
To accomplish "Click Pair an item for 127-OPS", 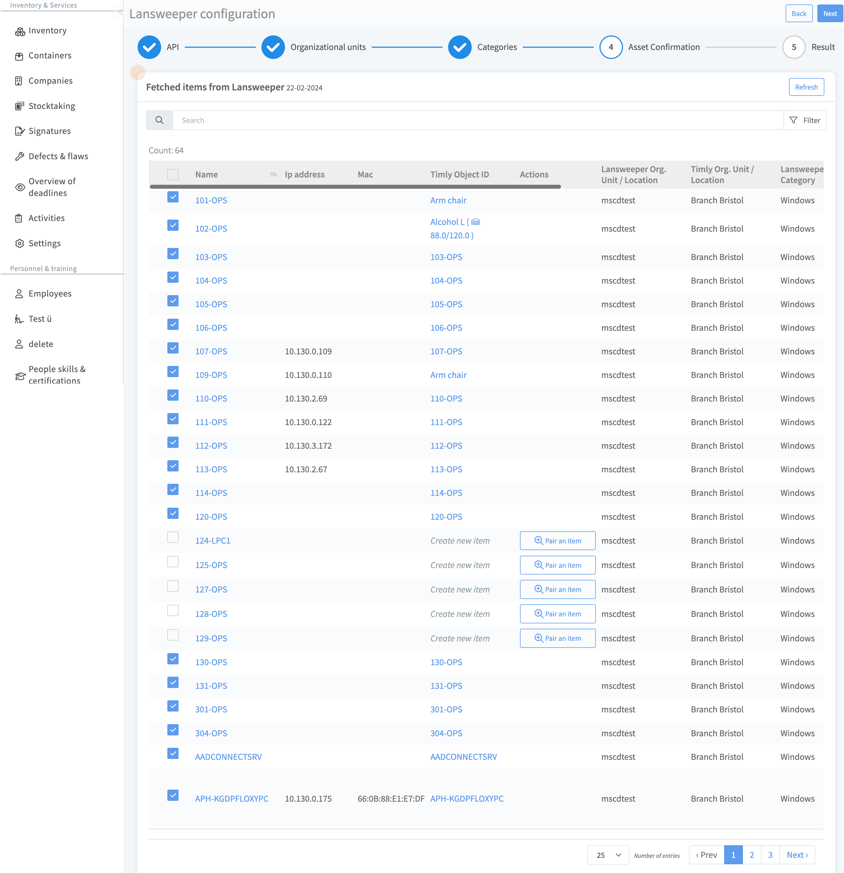I will (558, 589).
